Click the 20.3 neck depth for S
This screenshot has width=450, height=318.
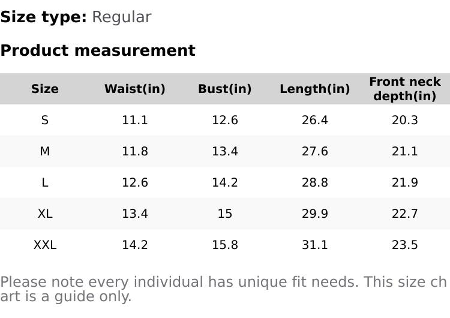[x=405, y=120]
